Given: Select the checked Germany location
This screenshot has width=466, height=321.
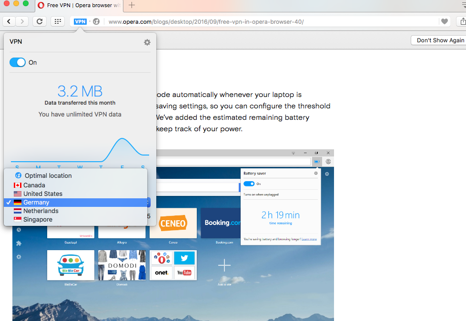Looking at the screenshot, I should [x=75, y=202].
